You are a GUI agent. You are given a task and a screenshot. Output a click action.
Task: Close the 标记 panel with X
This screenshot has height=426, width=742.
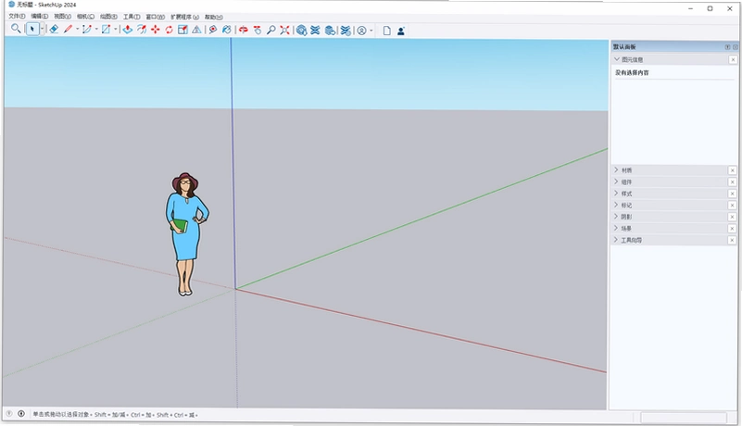[732, 205]
